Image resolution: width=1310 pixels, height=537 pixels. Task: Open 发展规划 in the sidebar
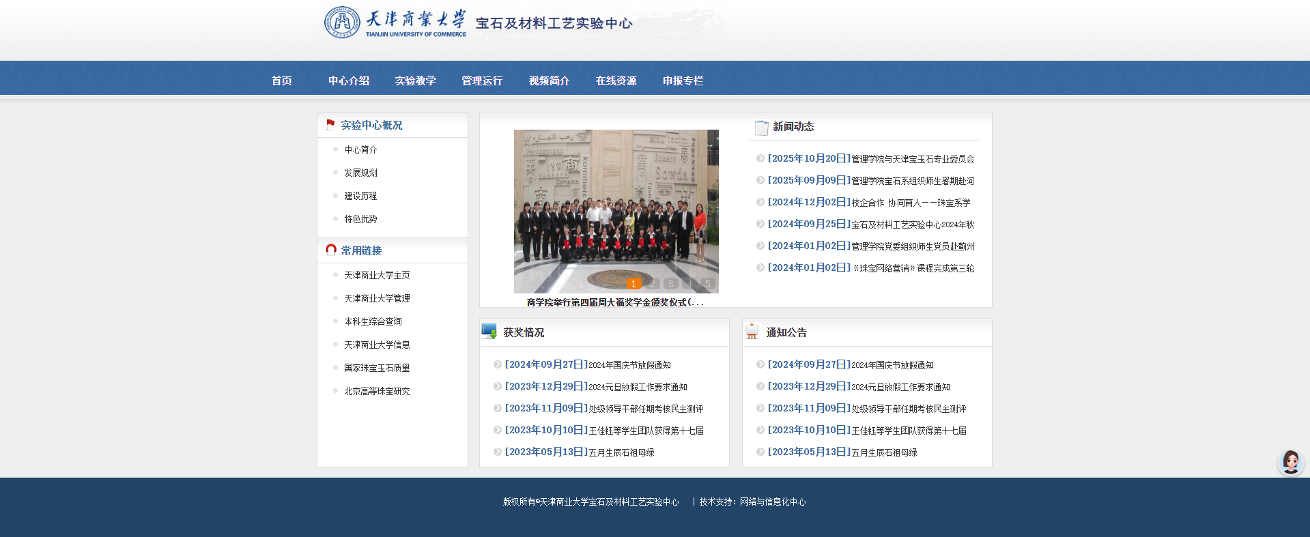click(360, 173)
